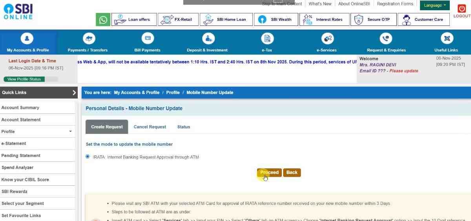Collapse the Quick Links panel arrow
Viewport: 471px width, 221px height.
[x=74, y=93]
